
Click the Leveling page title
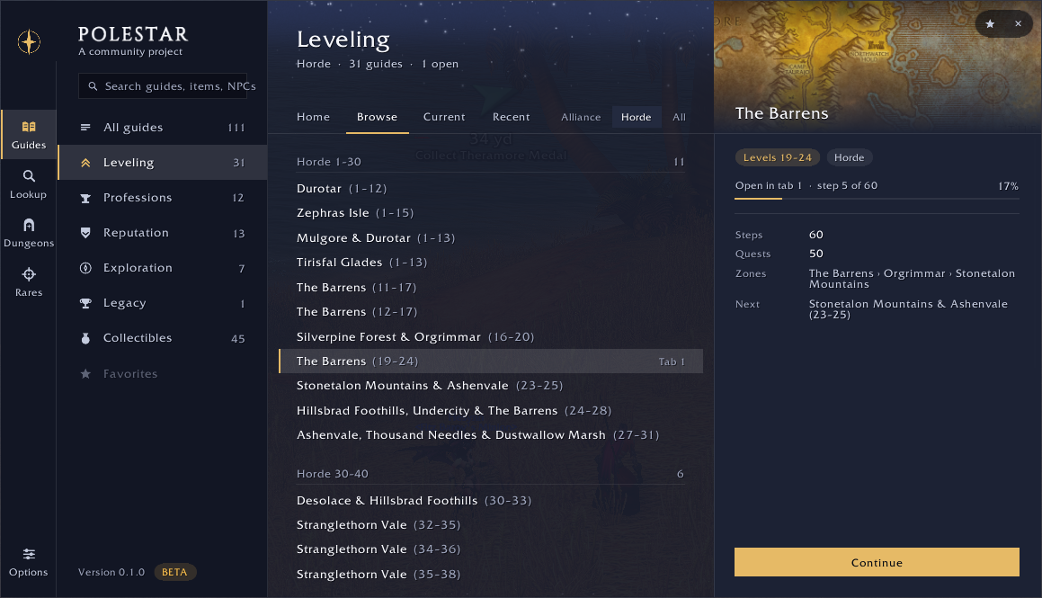pyautogui.click(x=343, y=40)
